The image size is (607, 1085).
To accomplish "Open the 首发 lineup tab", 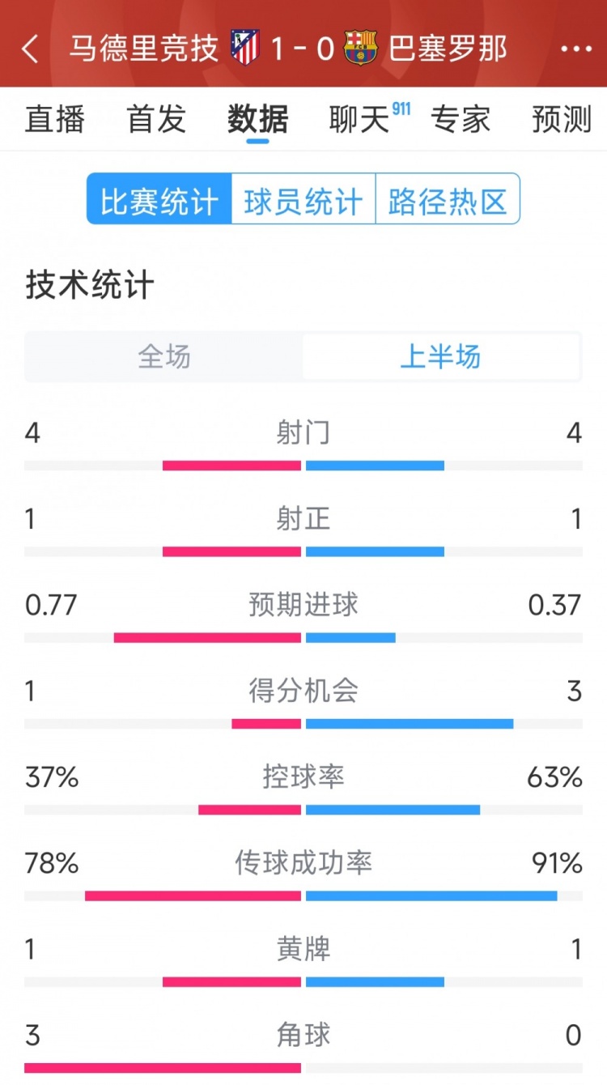I will click(155, 119).
